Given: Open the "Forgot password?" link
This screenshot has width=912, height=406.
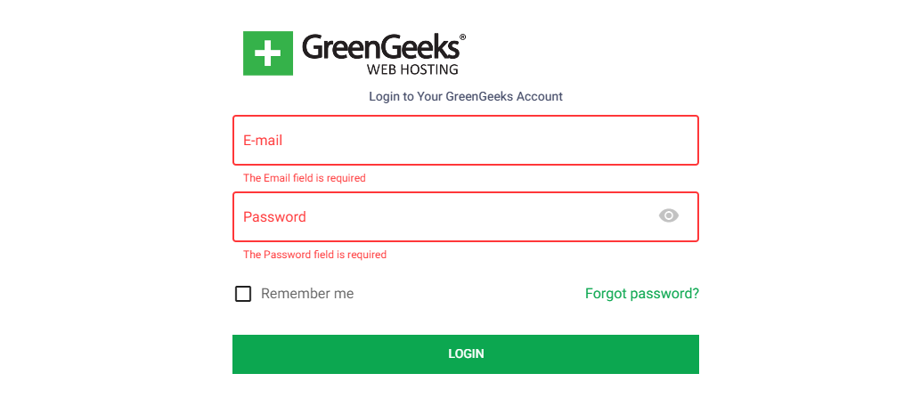Looking at the screenshot, I should (641, 294).
